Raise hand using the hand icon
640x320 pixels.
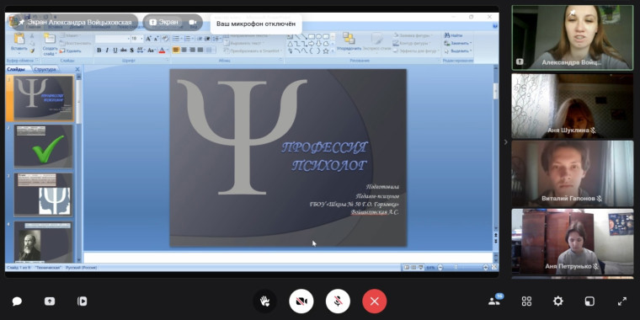(264, 301)
